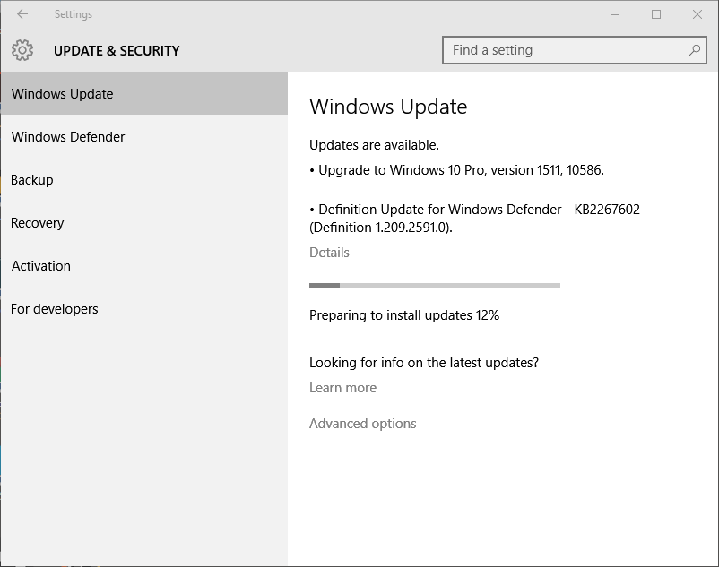Image resolution: width=719 pixels, height=567 pixels.
Task: Click the Settings gear icon
Action: click(x=22, y=50)
